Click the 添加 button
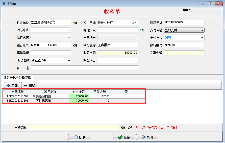This screenshot has height=143, width=225. (12, 85)
